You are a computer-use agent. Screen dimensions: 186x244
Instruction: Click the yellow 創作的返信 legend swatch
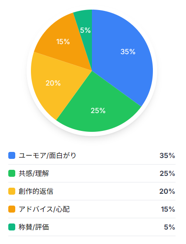pos(12,191)
